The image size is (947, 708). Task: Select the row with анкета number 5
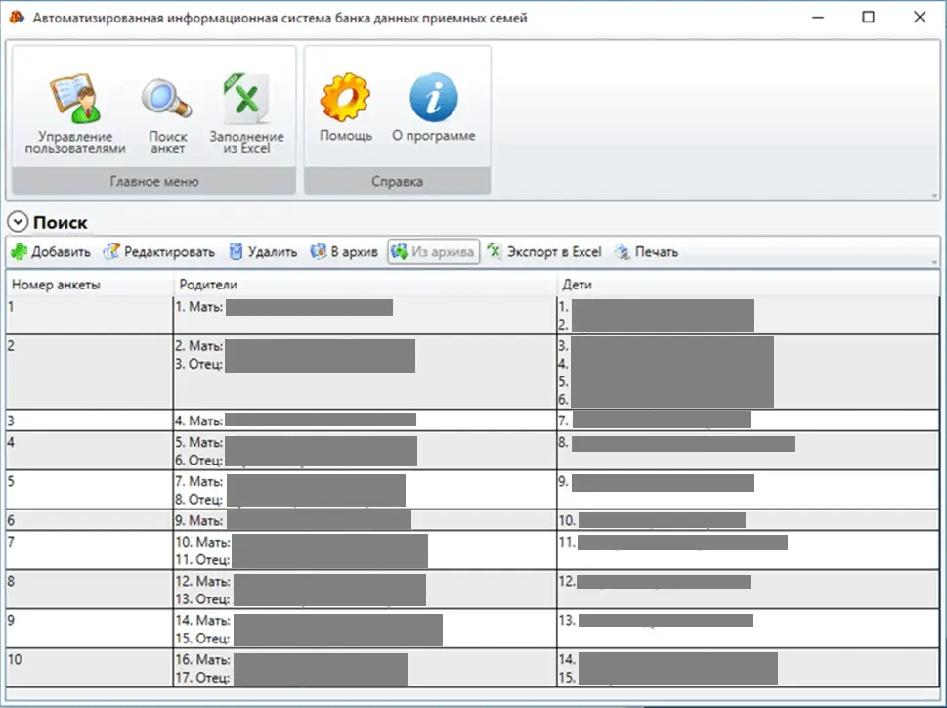coord(472,490)
